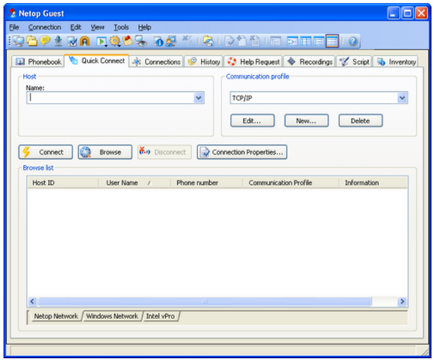Start Chat with the yellow bubble icon

(45, 41)
